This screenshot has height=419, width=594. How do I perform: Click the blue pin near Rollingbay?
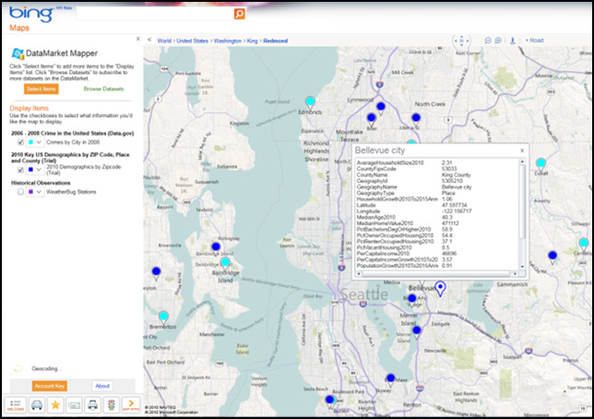click(x=216, y=248)
